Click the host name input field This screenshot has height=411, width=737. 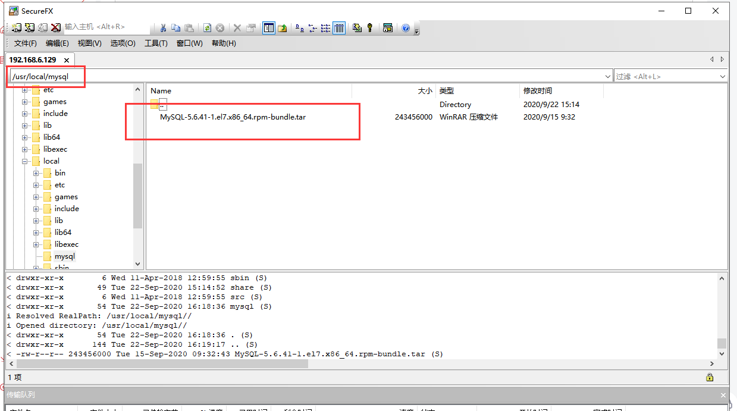pos(106,27)
